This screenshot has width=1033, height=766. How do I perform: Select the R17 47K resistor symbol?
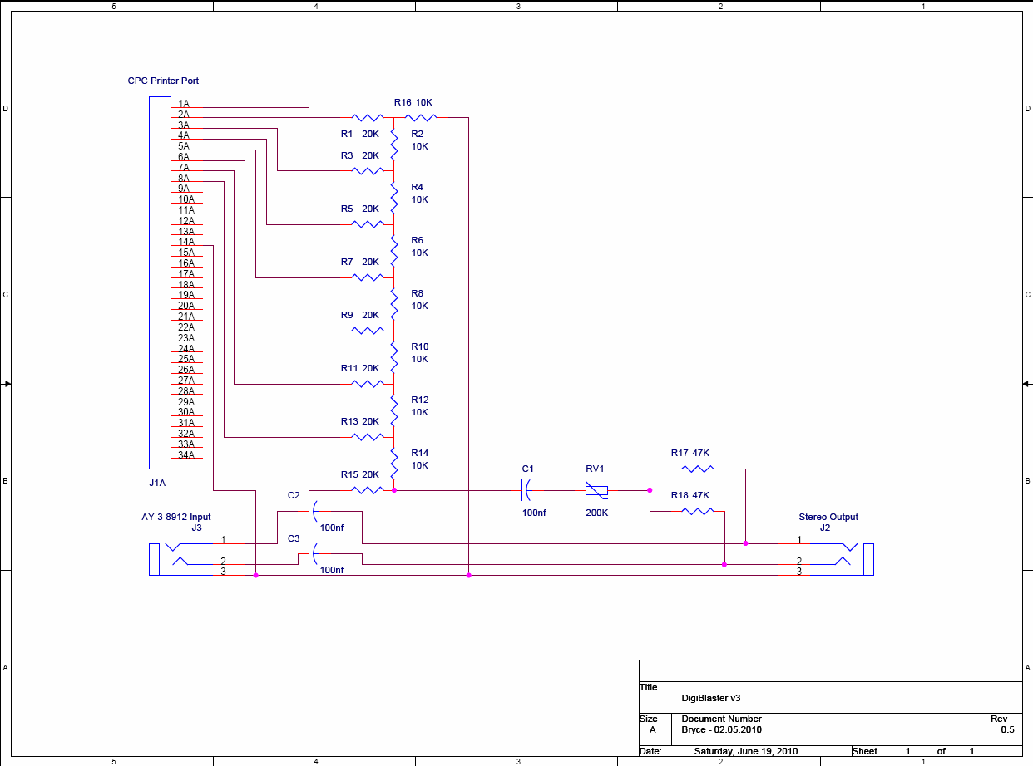pyautogui.click(x=697, y=469)
